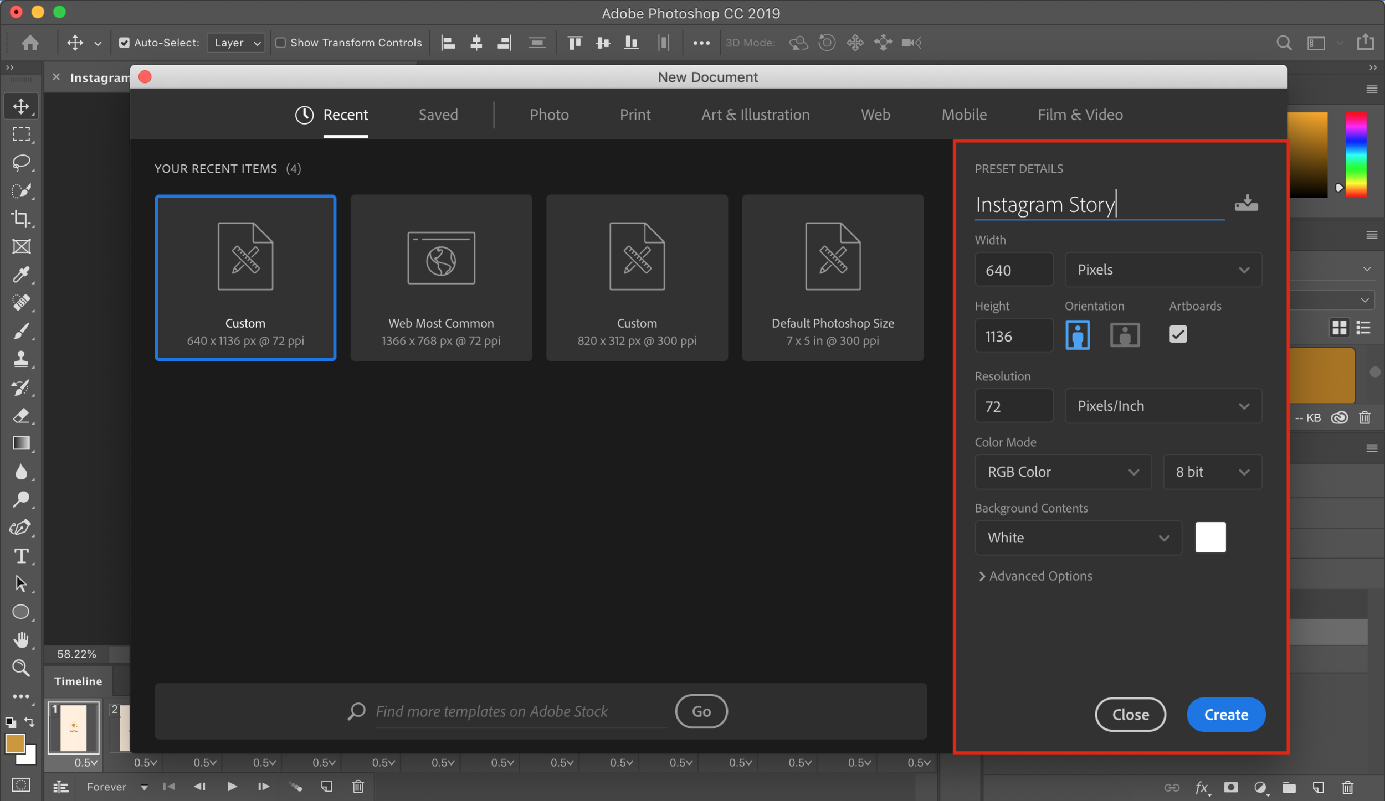Click the Width input field
The width and height of the screenshot is (1385, 801).
click(1014, 270)
